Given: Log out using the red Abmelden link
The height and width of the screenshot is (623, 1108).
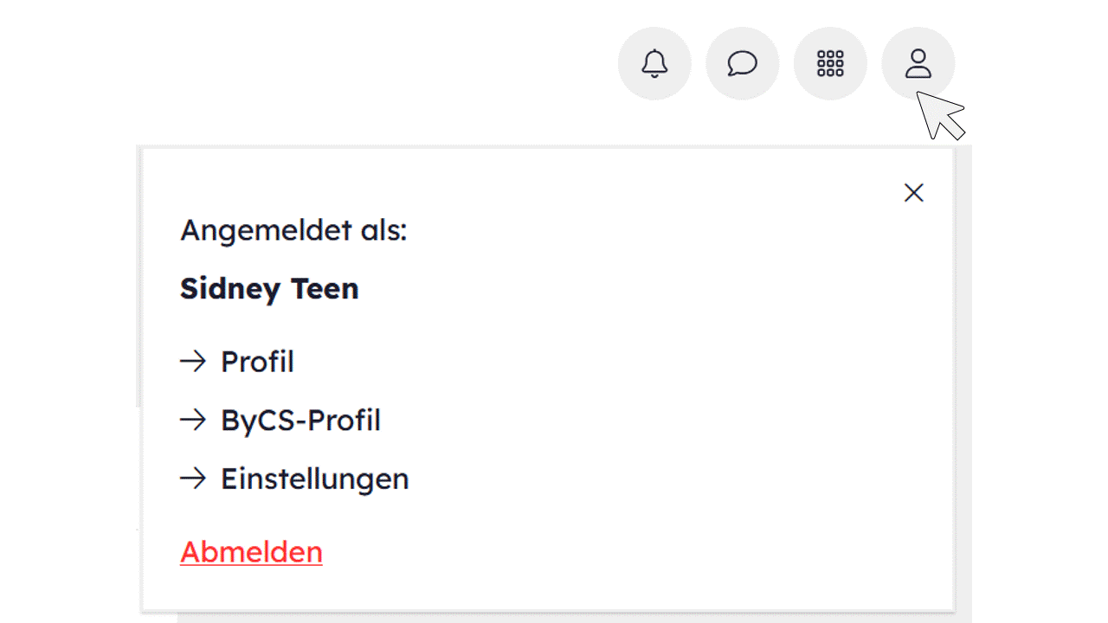Looking at the screenshot, I should pyautogui.click(x=251, y=552).
